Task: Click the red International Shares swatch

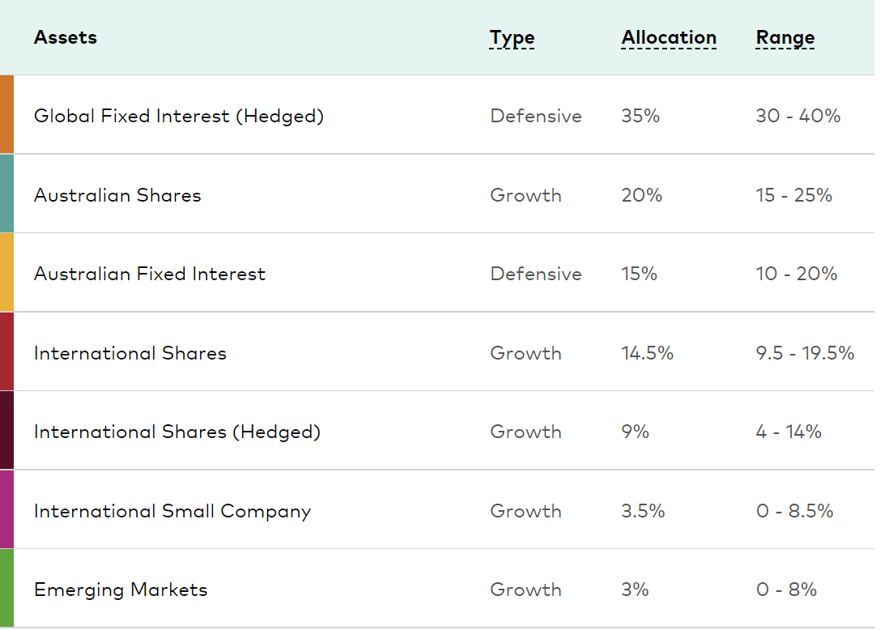Action: tap(6, 352)
